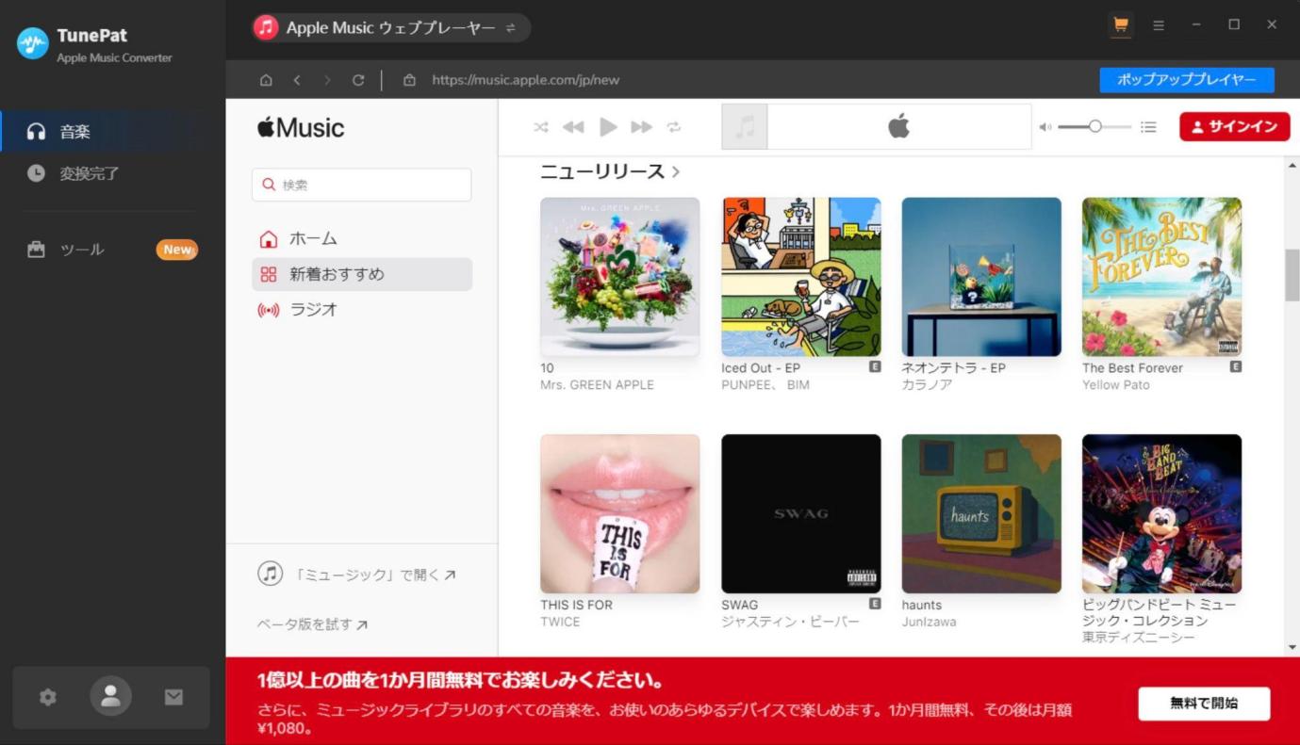Expand the ニューリリース section heading
This screenshot has width=1300, height=745.
tap(610, 171)
